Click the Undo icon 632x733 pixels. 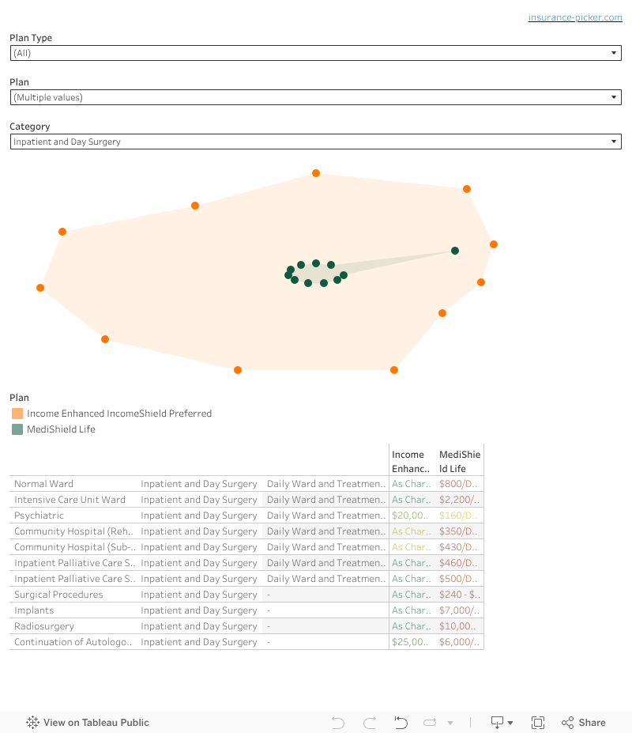337,722
